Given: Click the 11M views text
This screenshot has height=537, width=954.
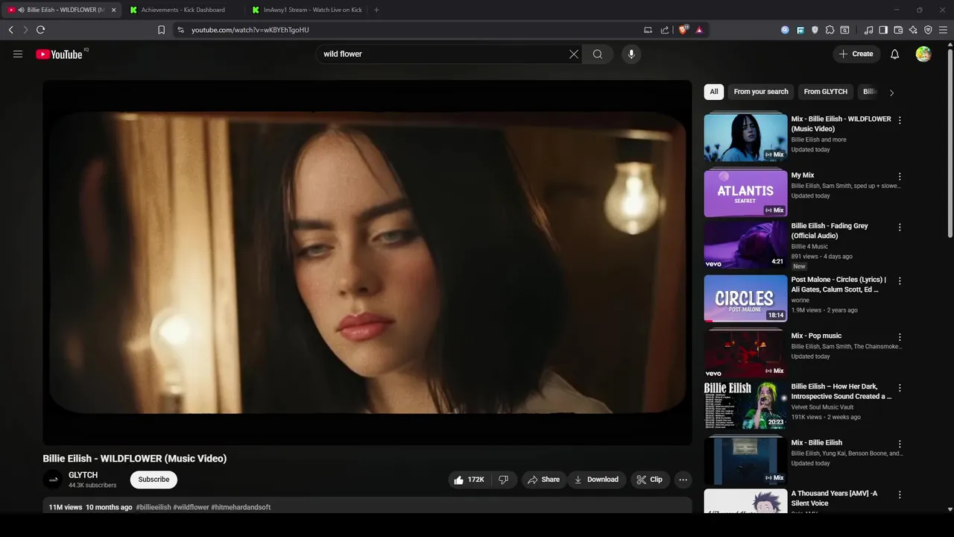Looking at the screenshot, I should point(66,507).
